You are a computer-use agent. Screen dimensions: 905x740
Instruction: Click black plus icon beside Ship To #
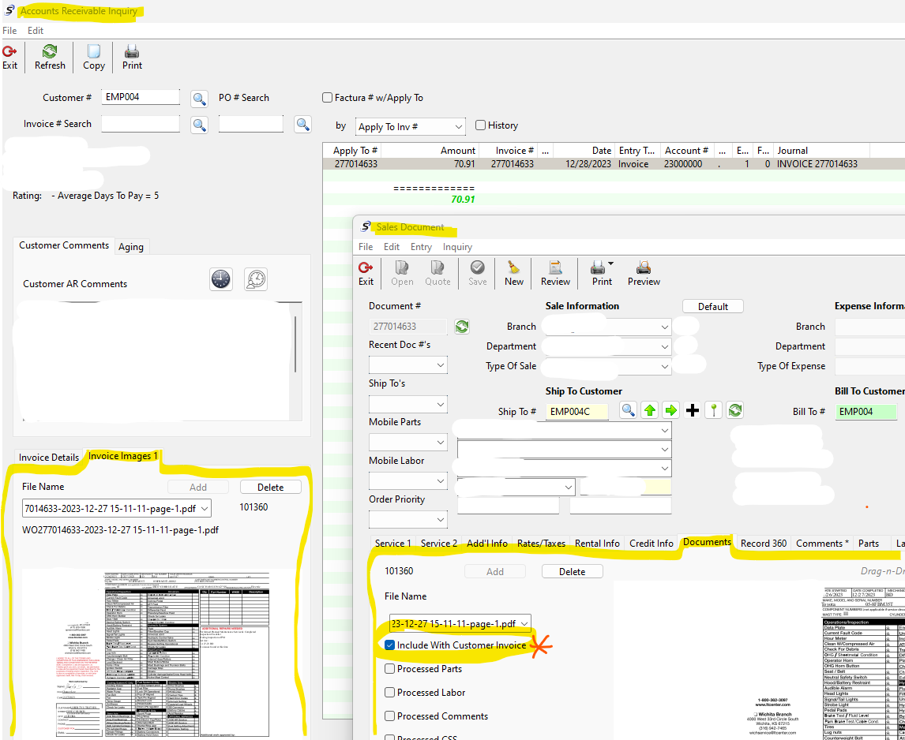[693, 411]
